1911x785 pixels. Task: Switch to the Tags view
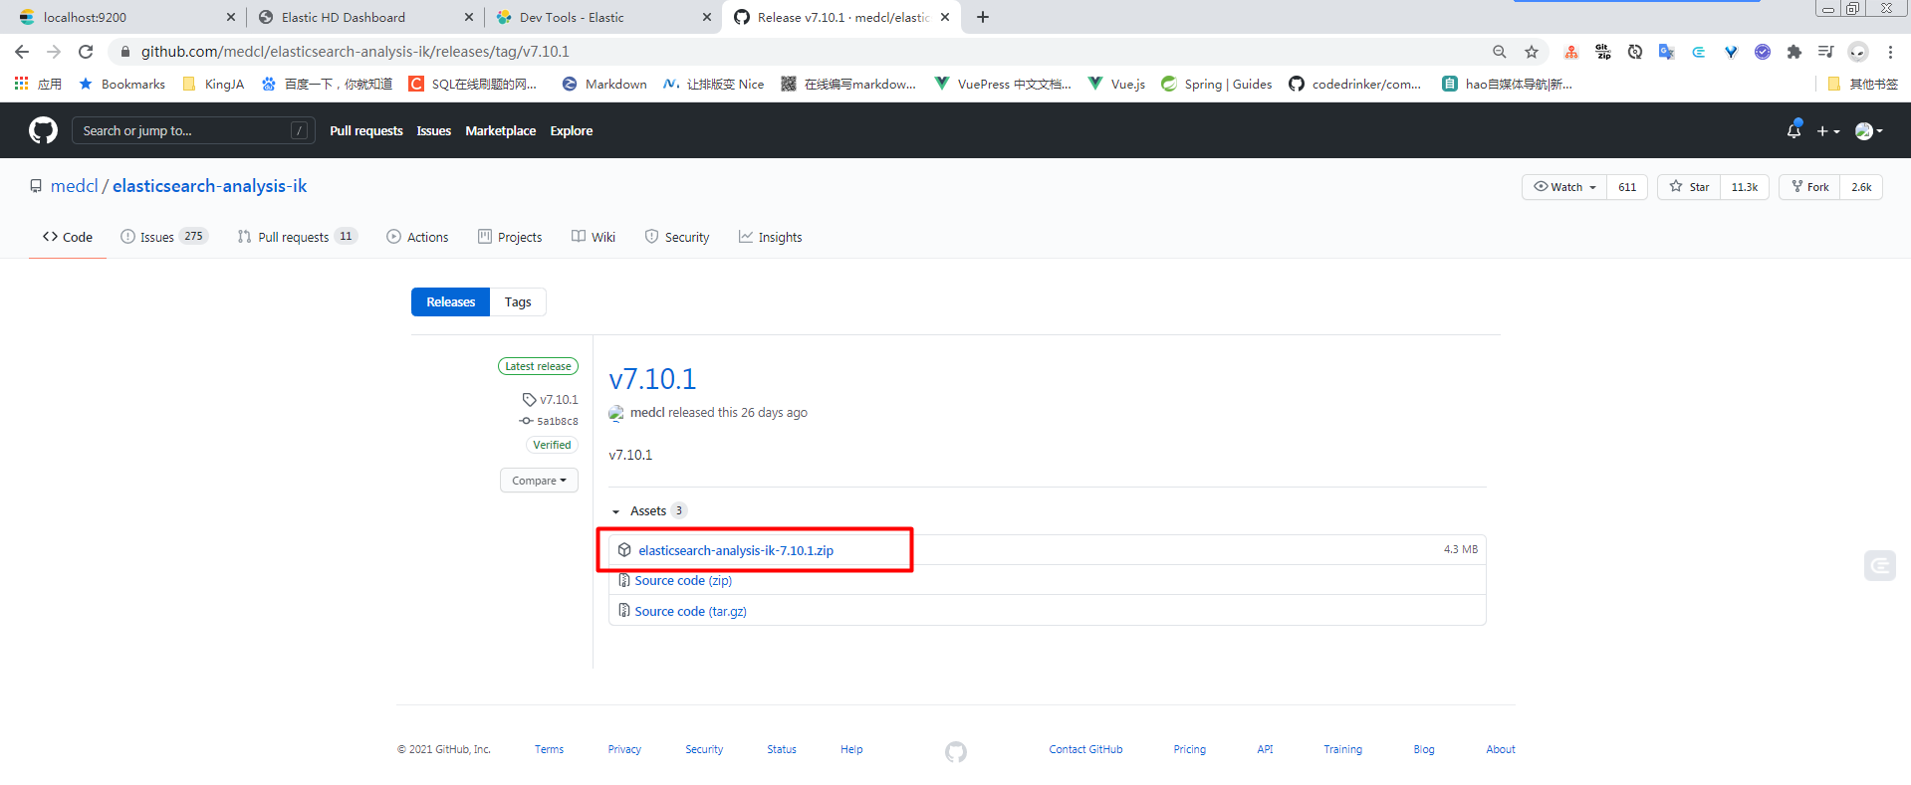[x=518, y=302]
